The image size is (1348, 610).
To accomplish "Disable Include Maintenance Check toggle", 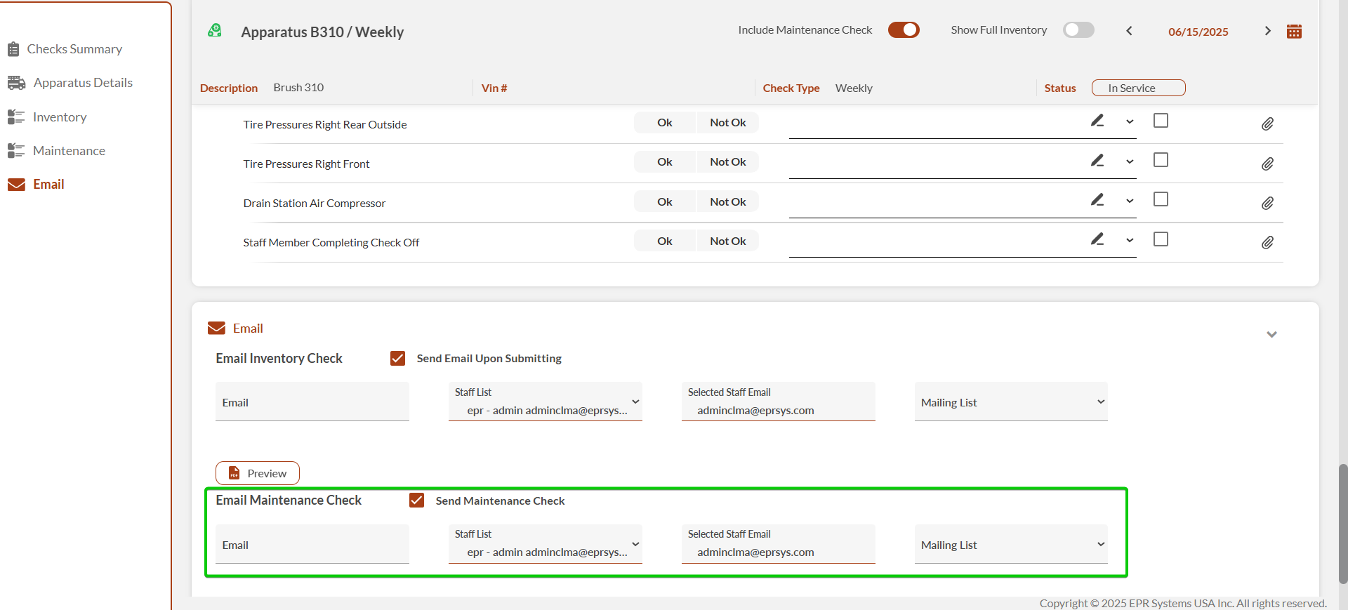I will [904, 30].
